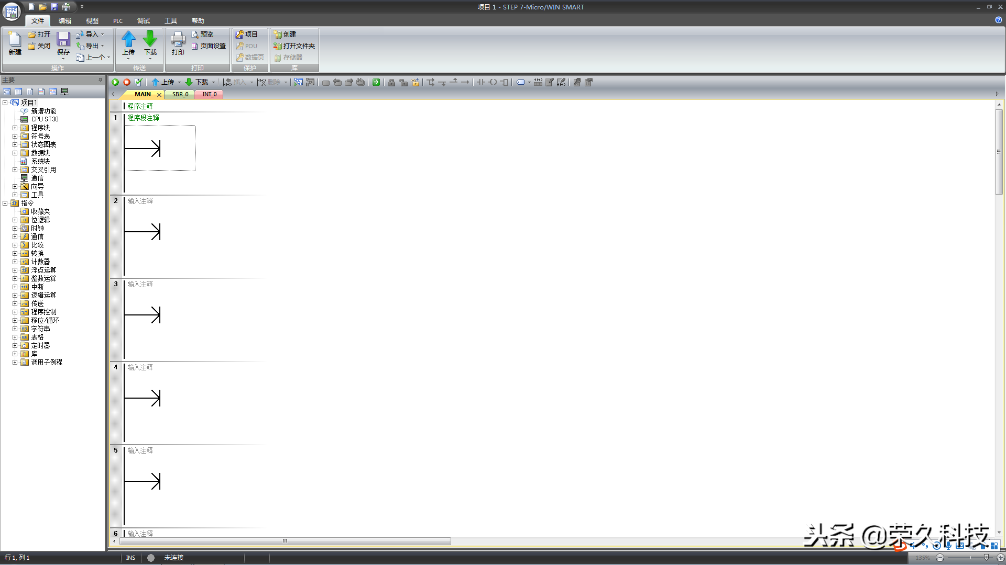Screen dimensions: 1006x565
Task: Click the 程序段注释 comment in network 1
Action: [144, 118]
